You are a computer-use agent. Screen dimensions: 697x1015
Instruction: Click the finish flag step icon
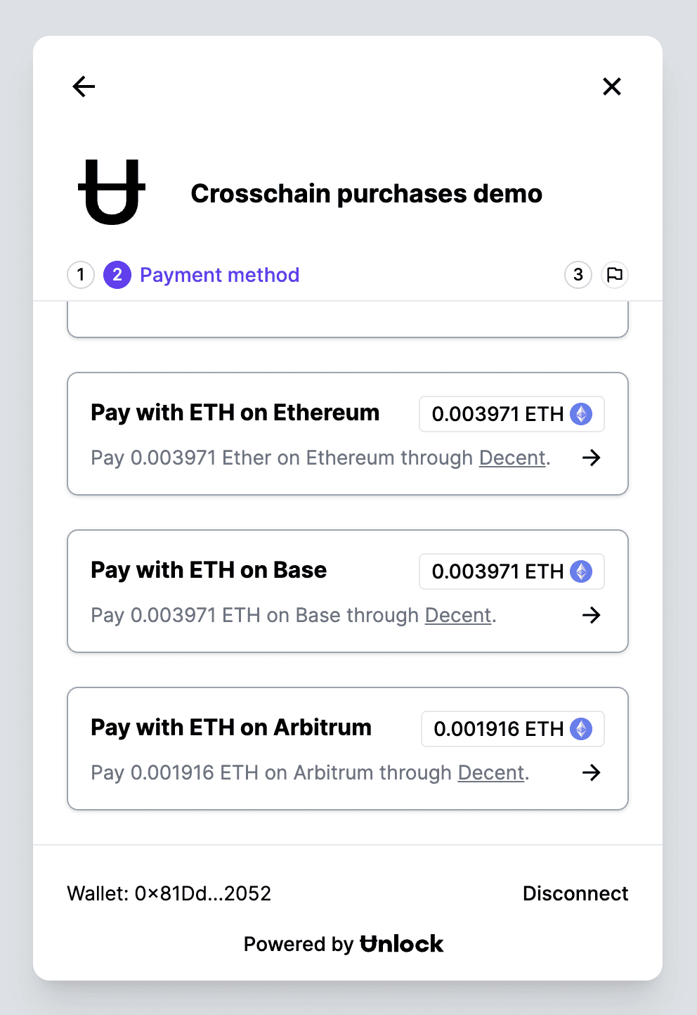tap(615, 275)
